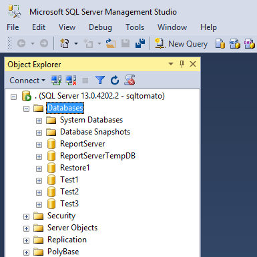The height and width of the screenshot is (257, 257).
Task: Click the Navigate Backward arrow icon
Action: pos(21,43)
